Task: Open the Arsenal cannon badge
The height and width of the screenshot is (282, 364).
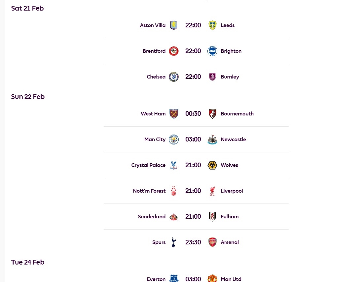Action: pyautogui.click(x=212, y=242)
